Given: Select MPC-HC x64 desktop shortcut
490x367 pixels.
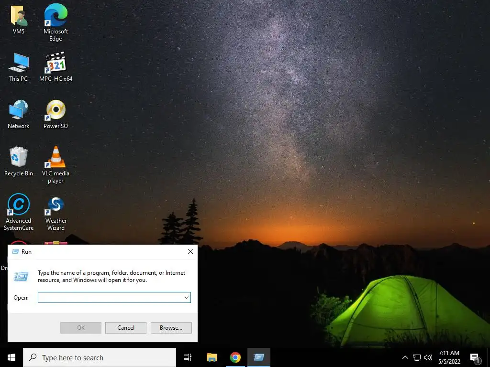Looking at the screenshot, I should pos(56,66).
